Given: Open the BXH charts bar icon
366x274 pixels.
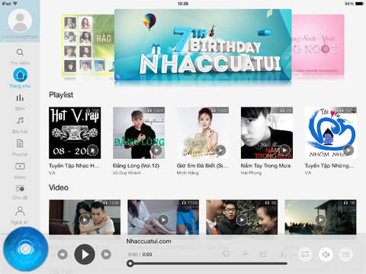Looking at the screenshot, I should (20, 97).
